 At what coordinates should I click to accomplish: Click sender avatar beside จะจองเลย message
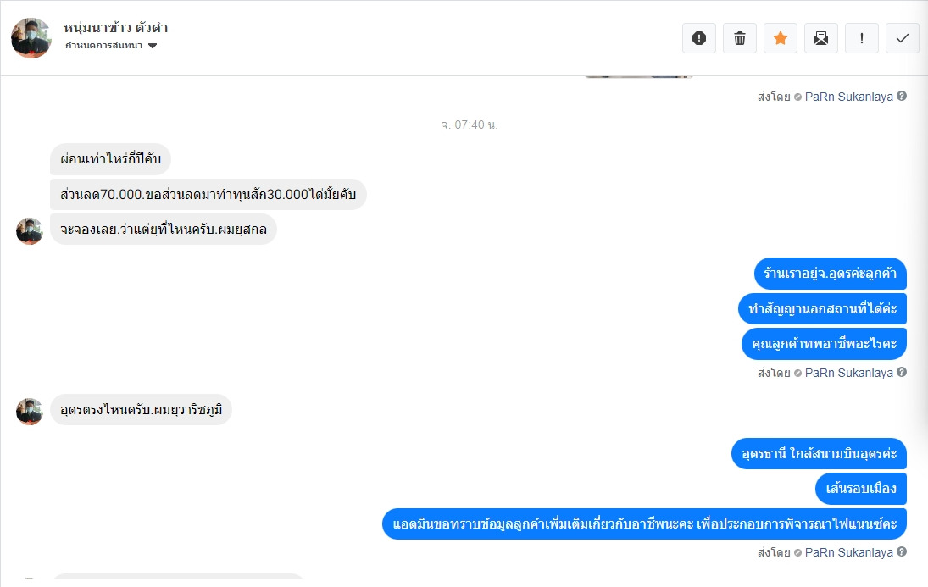tap(29, 230)
